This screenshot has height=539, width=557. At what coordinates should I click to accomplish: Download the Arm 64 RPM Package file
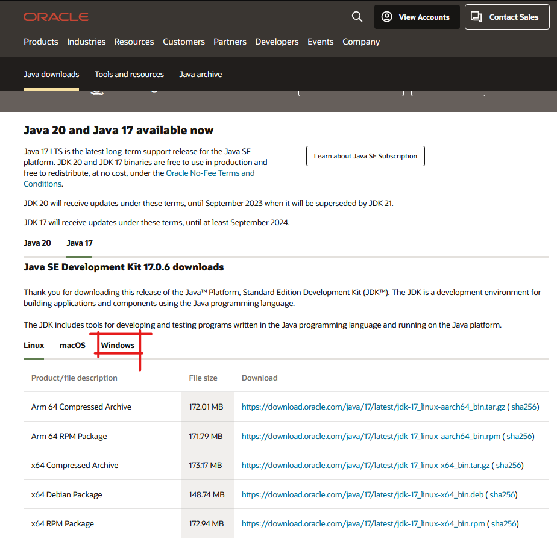370,436
